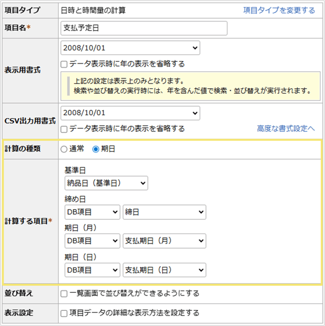Image resolution: width=325 pixels, height=326 pixels.
Task: Enable sorting on the list screen checkbox
Action: (x=64, y=293)
